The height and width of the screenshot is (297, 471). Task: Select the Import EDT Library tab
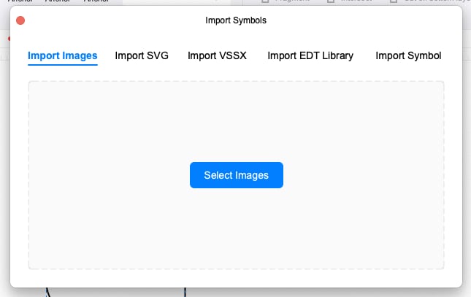pyautogui.click(x=310, y=55)
